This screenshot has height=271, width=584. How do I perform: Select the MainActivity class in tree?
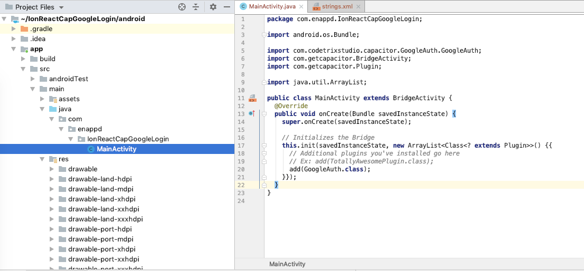(117, 149)
